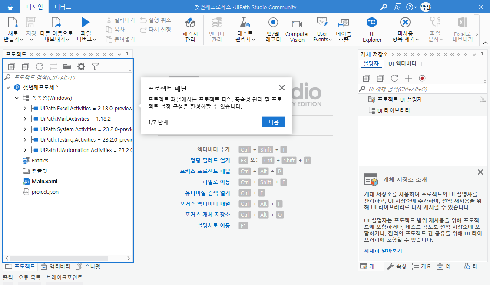Click 설명서로 이동 link
This screenshot has width=490, height=285.
[214, 225]
